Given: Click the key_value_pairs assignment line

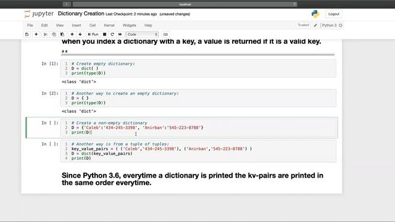Looking at the screenshot, I should (162, 149).
